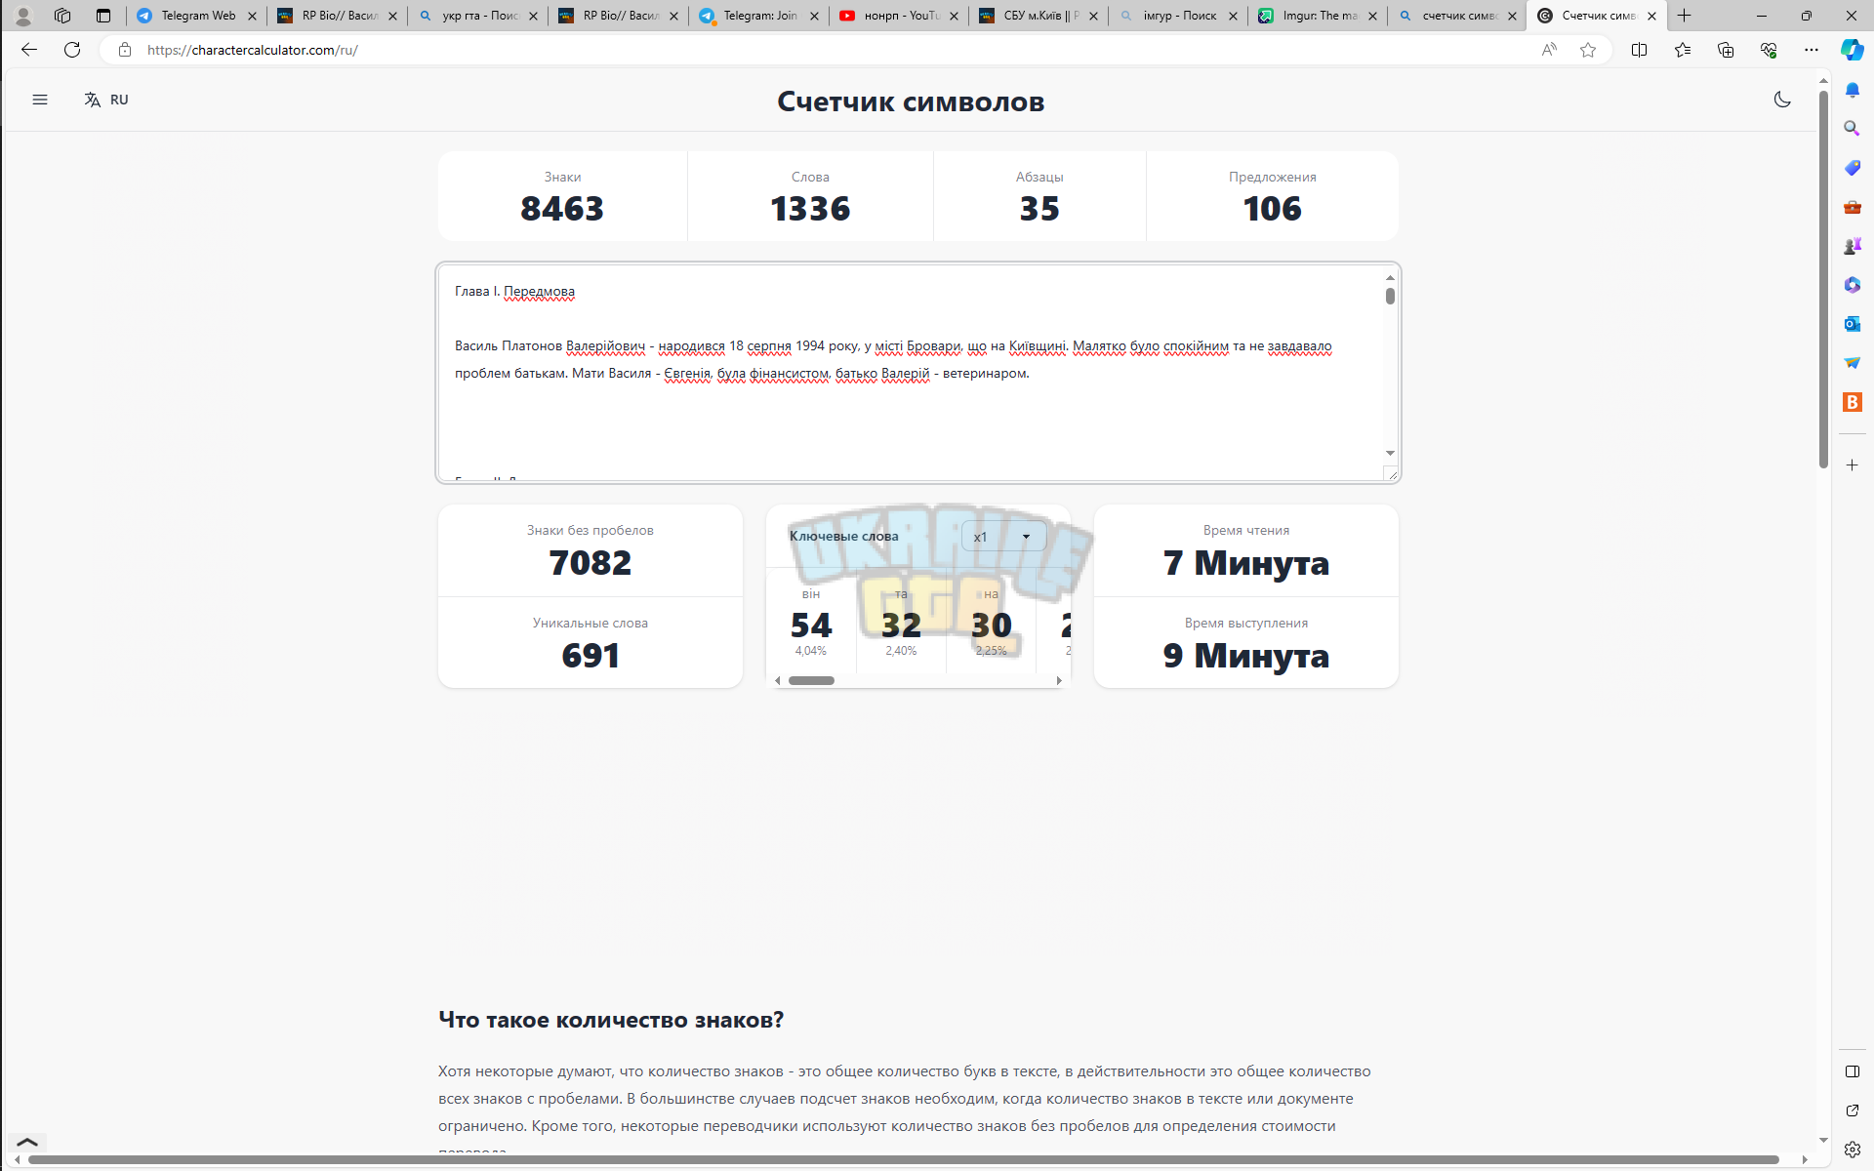Open Browser essentials heart icon

(x=1769, y=50)
